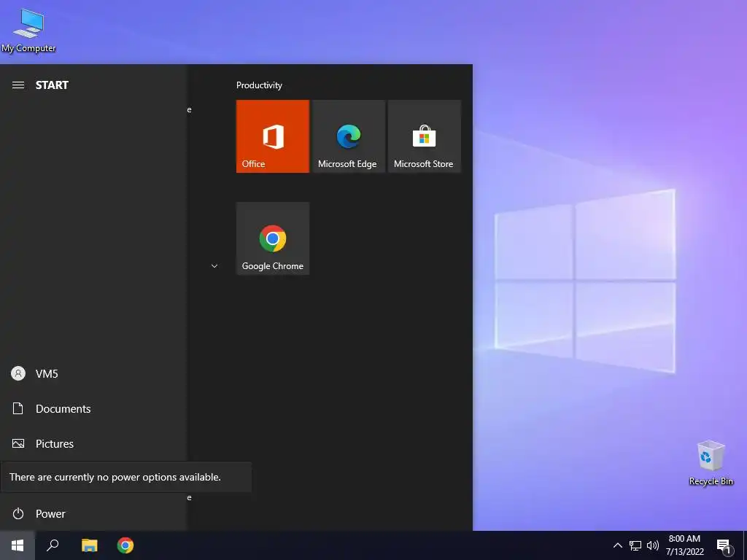Open File Explorer from the taskbar
This screenshot has height=560, width=747.
click(89, 545)
